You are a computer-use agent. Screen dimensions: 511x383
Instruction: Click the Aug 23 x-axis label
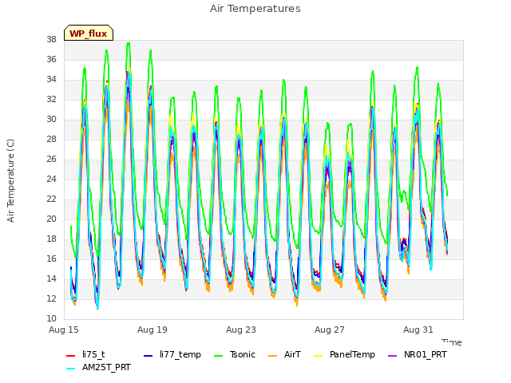pyautogui.click(x=241, y=330)
